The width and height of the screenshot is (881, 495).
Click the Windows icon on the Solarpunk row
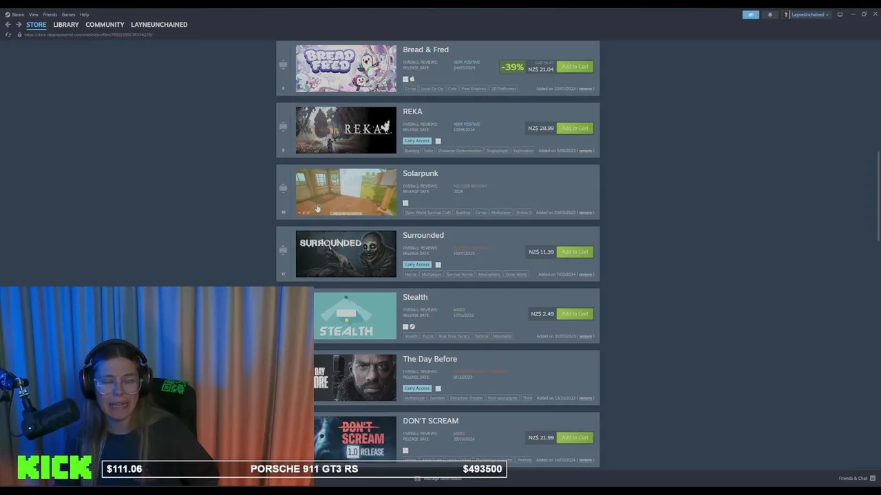click(x=405, y=203)
